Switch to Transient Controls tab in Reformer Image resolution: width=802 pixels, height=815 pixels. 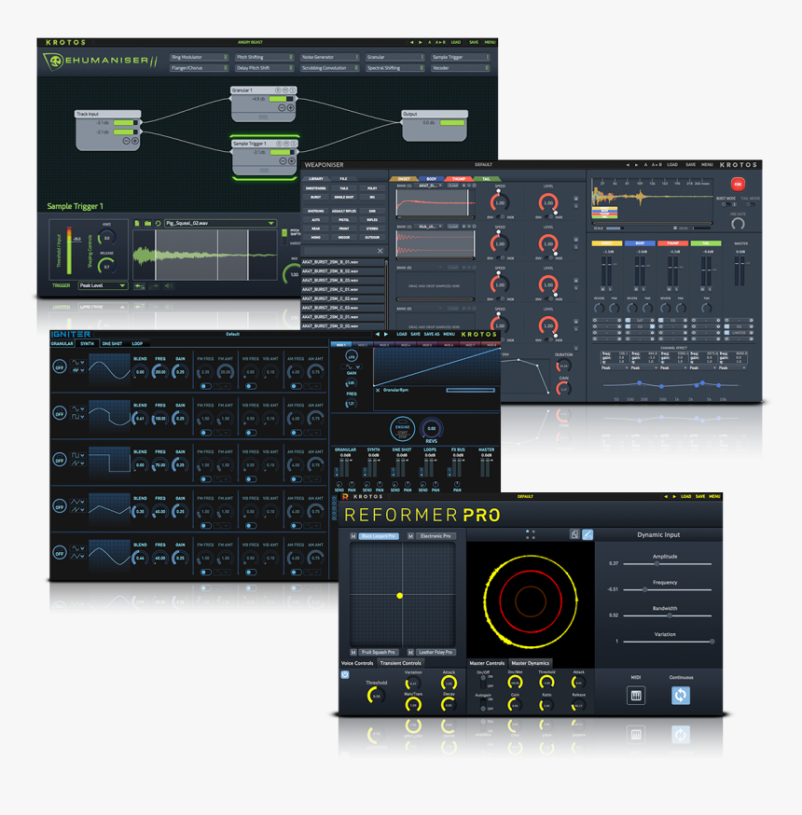(400, 663)
